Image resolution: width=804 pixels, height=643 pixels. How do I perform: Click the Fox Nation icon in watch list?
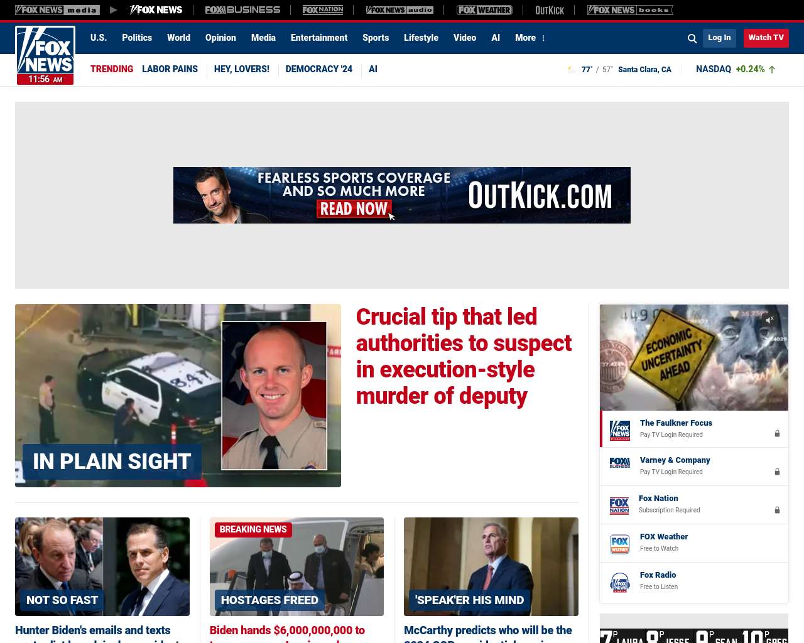[619, 505]
